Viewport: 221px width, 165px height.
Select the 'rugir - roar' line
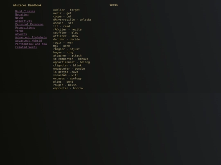click(63, 42)
